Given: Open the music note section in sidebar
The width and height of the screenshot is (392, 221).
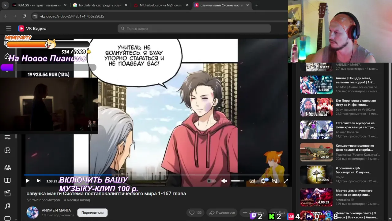Looking at the screenshot, I should [8, 206].
